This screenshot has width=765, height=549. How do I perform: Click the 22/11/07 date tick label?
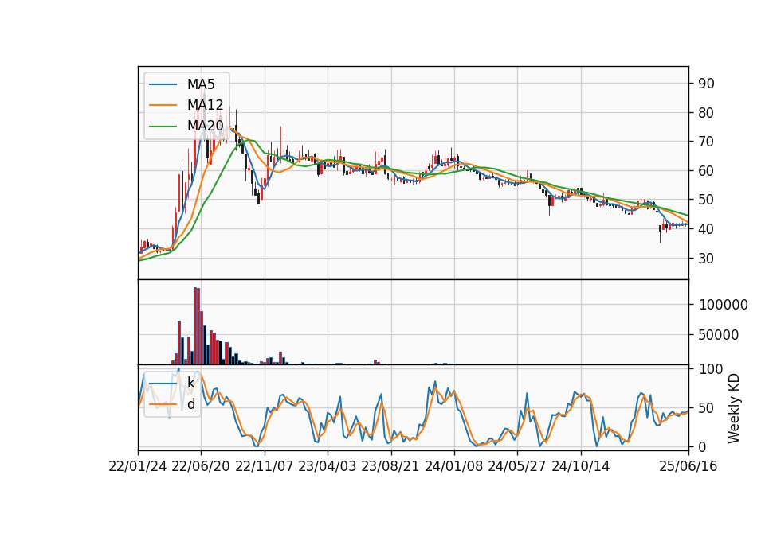265,466
